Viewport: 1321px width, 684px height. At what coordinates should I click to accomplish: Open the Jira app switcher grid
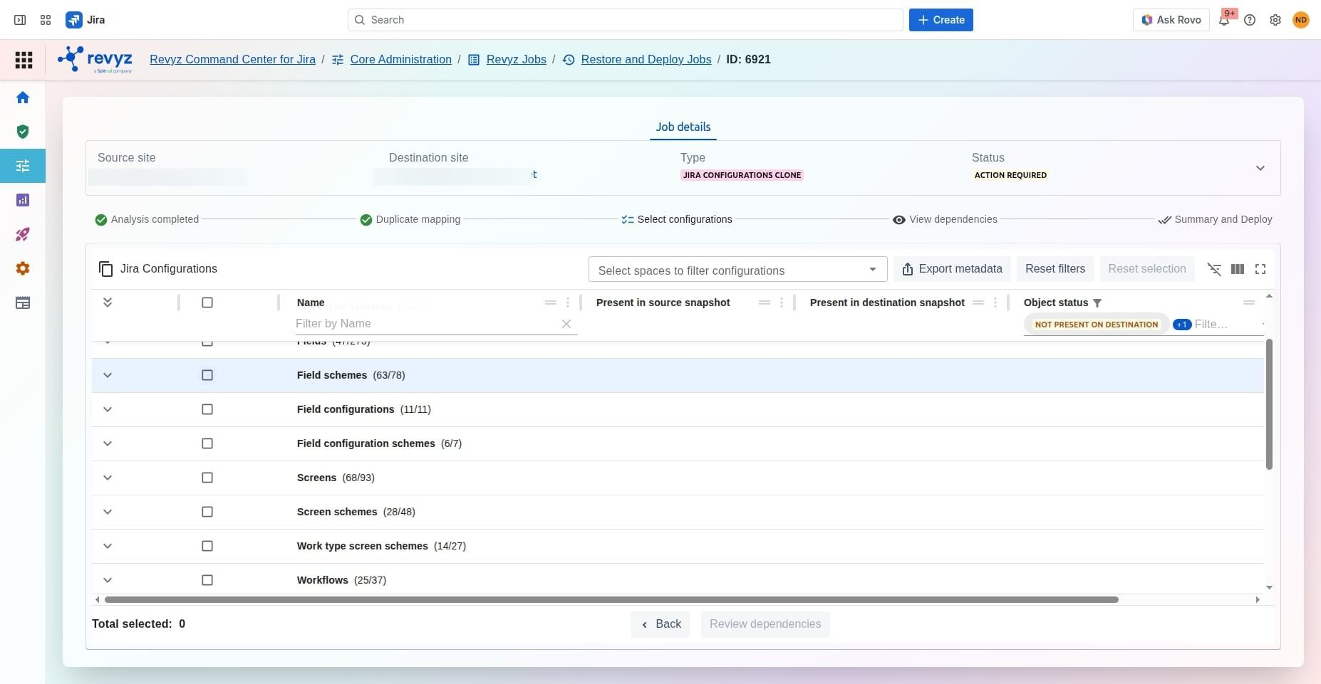(x=46, y=20)
